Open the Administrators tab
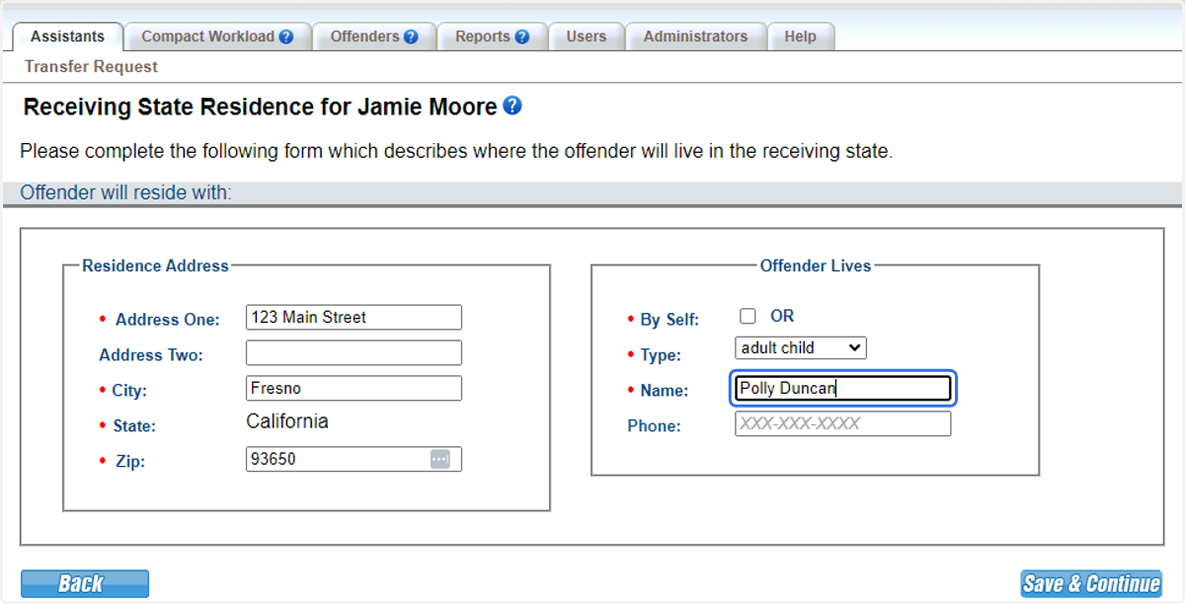1185x604 pixels. [x=695, y=37]
